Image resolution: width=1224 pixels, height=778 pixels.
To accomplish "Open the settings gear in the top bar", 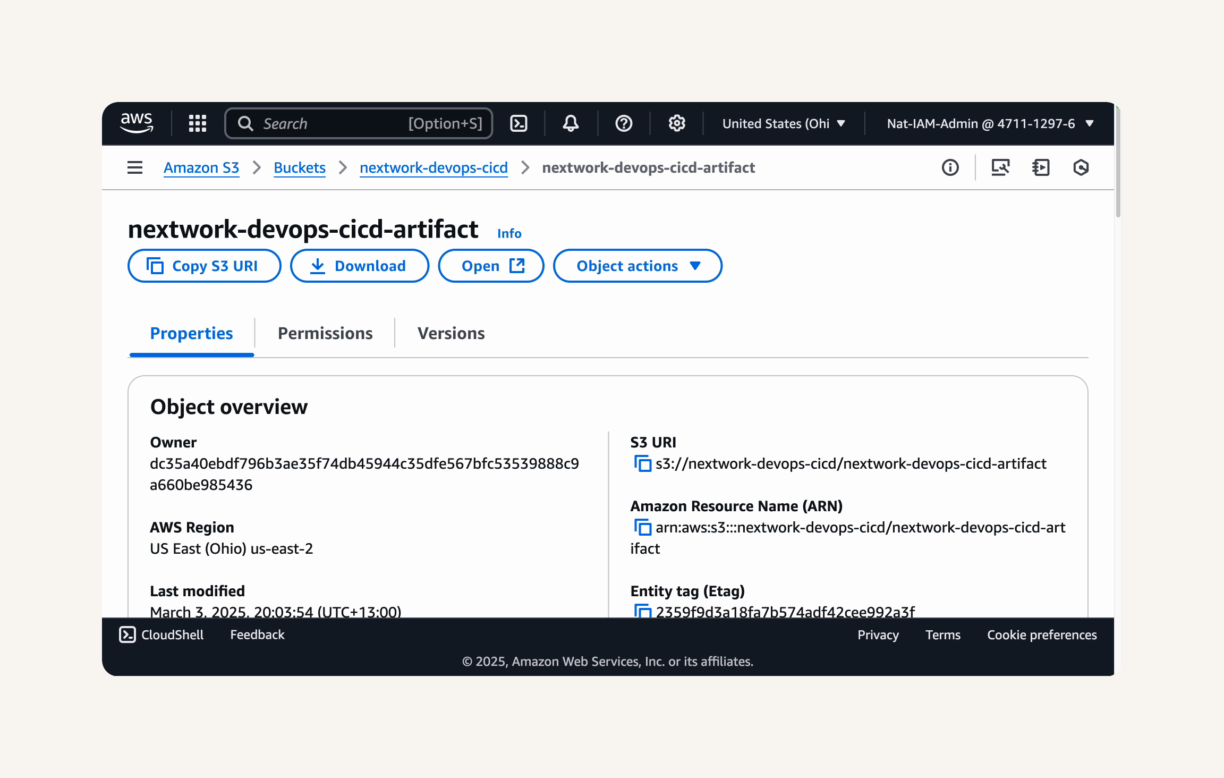I will pyautogui.click(x=677, y=123).
